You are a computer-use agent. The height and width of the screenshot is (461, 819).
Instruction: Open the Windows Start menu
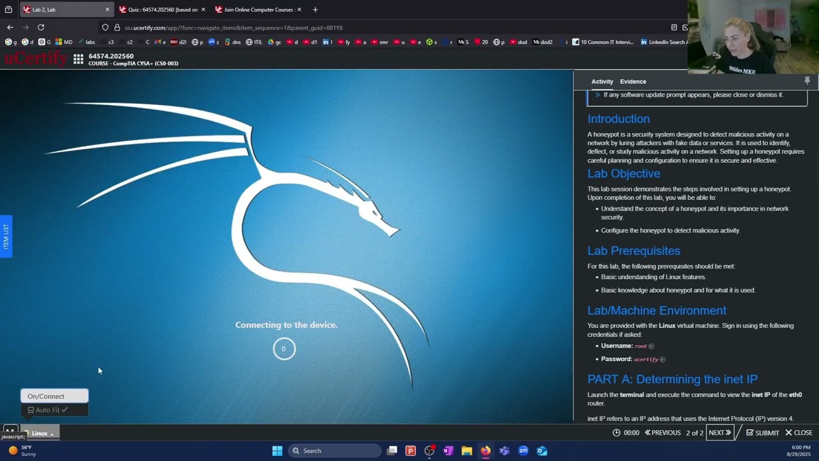click(x=277, y=451)
